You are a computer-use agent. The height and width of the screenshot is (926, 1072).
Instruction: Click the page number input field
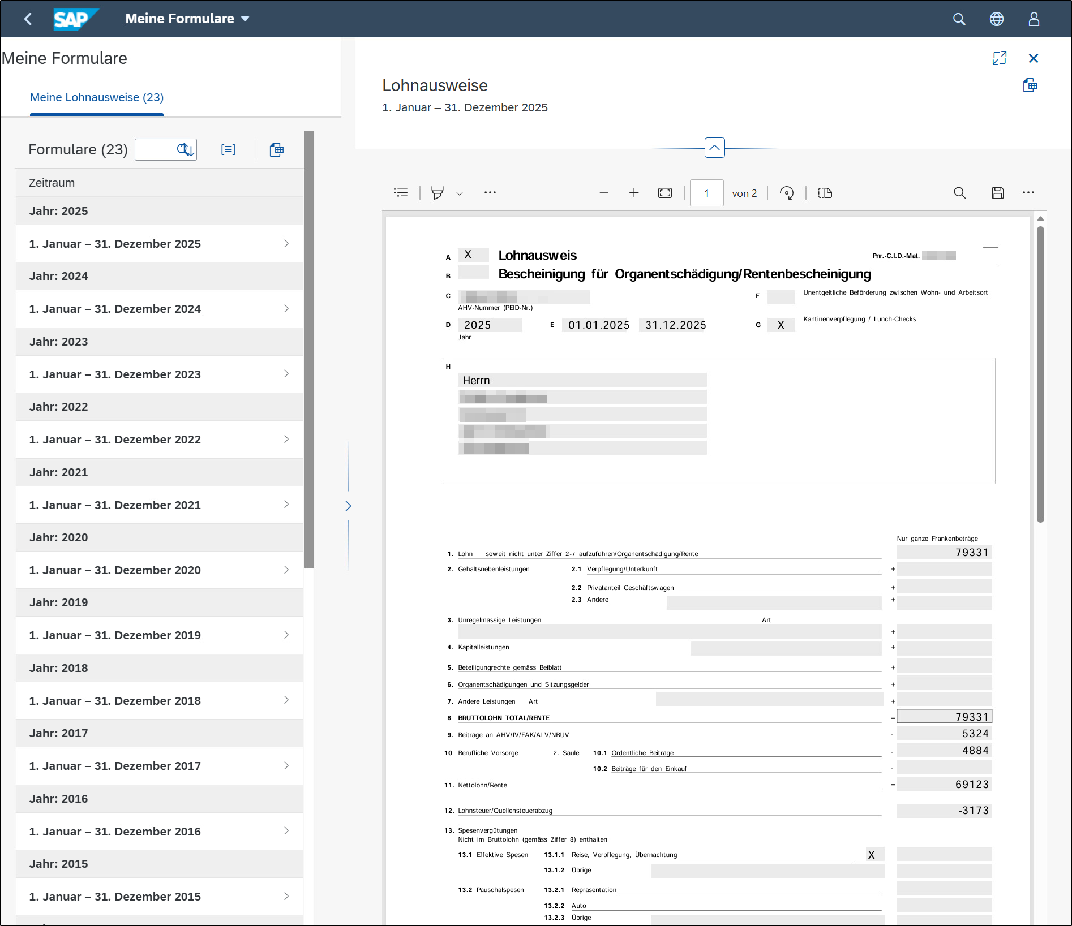[706, 193]
